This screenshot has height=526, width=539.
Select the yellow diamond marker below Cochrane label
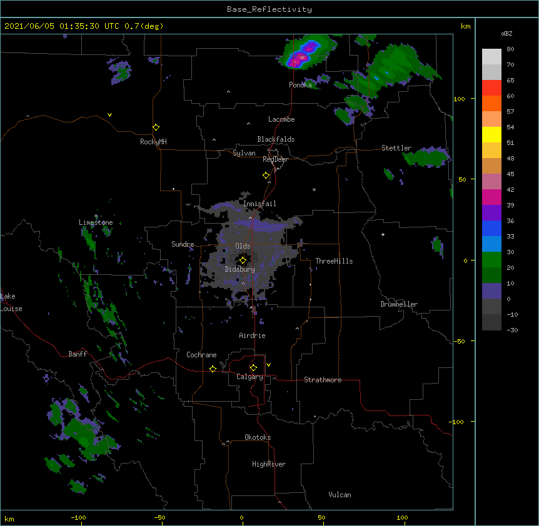click(213, 369)
